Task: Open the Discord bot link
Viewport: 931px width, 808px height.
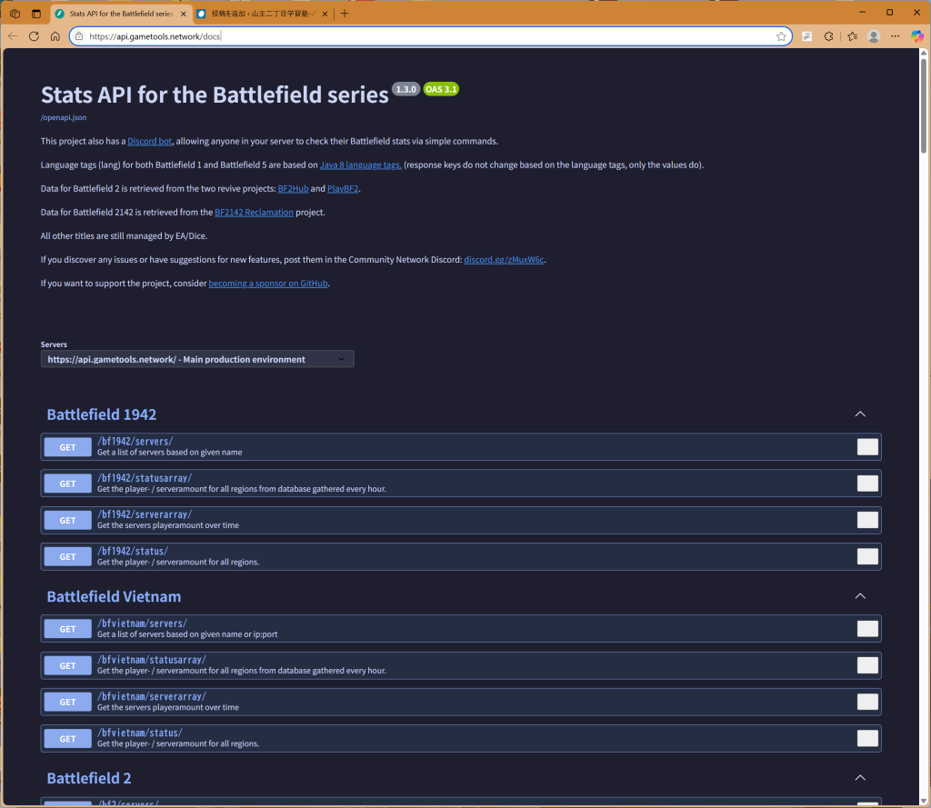Action: pyautogui.click(x=150, y=141)
